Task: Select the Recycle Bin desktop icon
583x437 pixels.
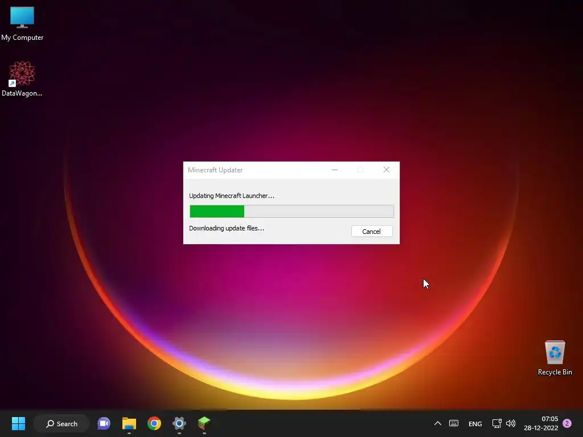Action: pyautogui.click(x=555, y=358)
